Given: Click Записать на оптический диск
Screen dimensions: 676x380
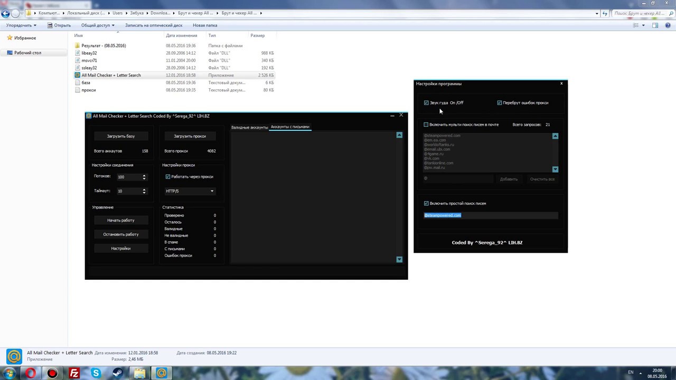Looking at the screenshot, I should pos(154,25).
